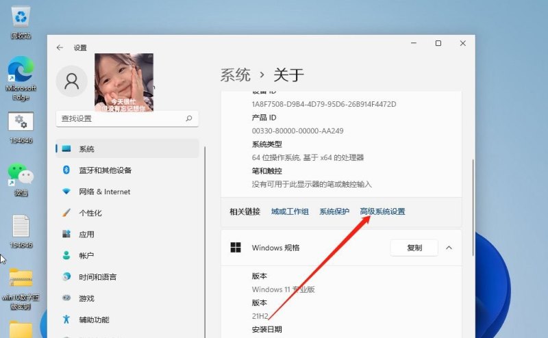Open 时间和语言 settings page

[x=127, y=276]
